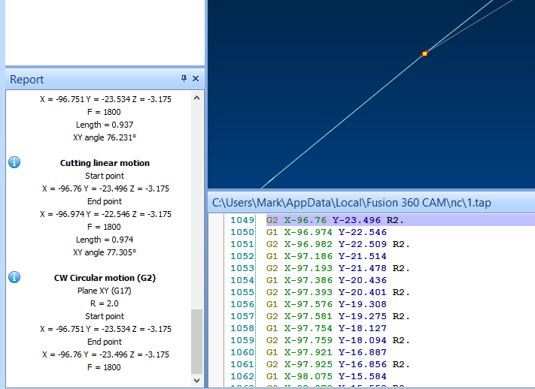Select code line 1053 G2 X-97.193
The image size is (535, 389).
338,268
